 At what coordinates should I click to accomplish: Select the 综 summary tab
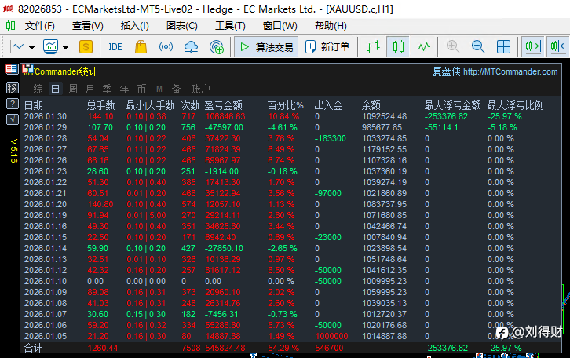tap(38, 89)
